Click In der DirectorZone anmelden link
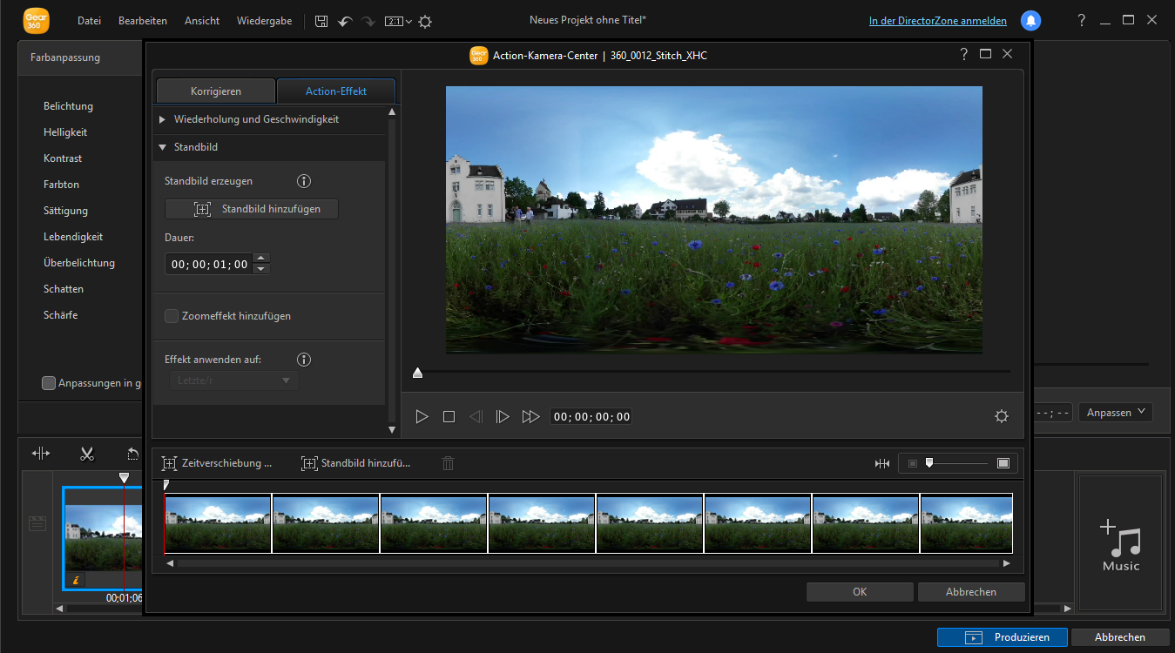 click(x=938, y=21)
